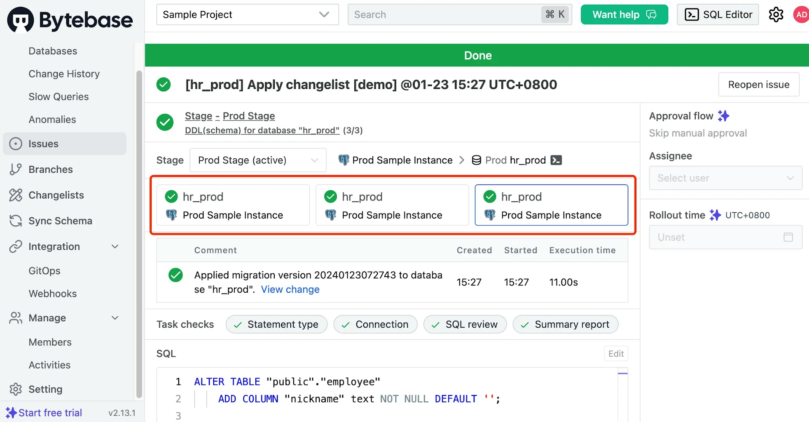
Task: Open DDL(schema) for database "hr_prod" link
Action: (262, 131)
